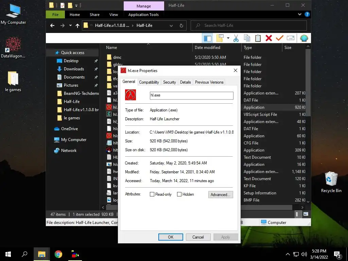348x261 pixels.
Task: Toggle the navigation pane toolbar button
Action: (x=208, y=38)
